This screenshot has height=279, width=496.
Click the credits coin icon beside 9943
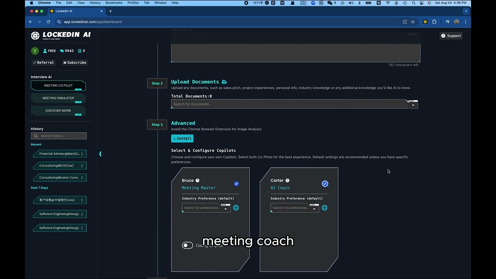tap(62, 51)
